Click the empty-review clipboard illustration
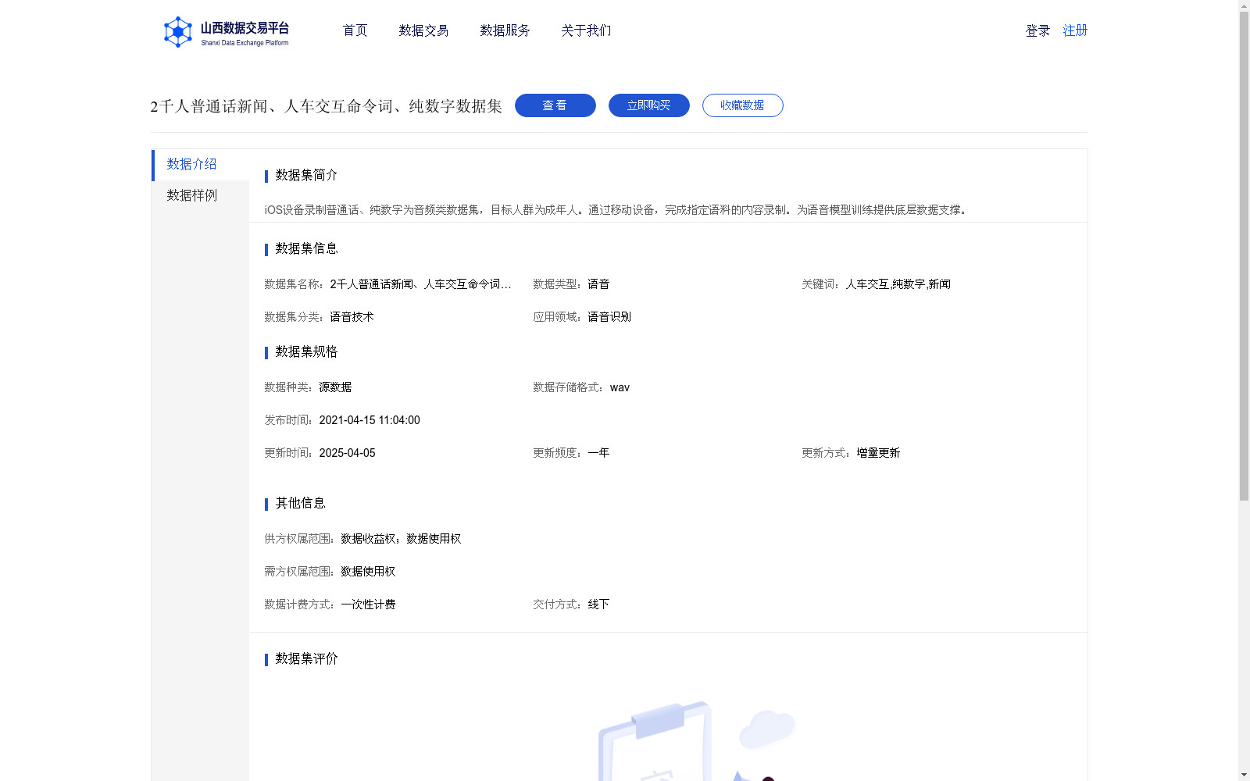The height and width of the screenshot is (781, 1250). (697, 741)
